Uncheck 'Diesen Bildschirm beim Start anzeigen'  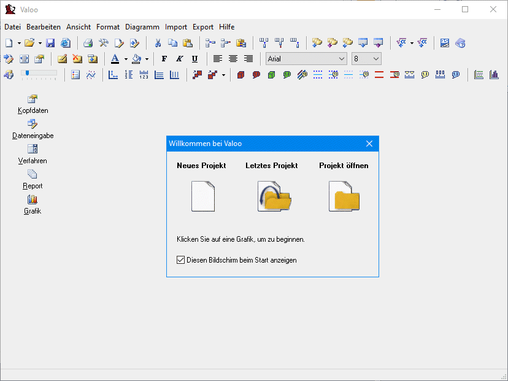(180, 260)
